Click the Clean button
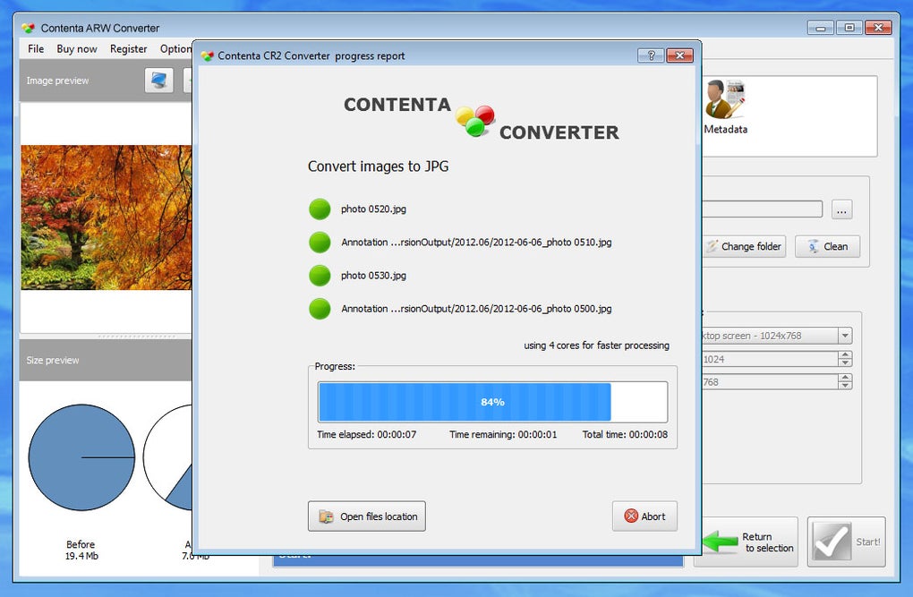Viewport: 913px width, 597px height. coord(827,246)
